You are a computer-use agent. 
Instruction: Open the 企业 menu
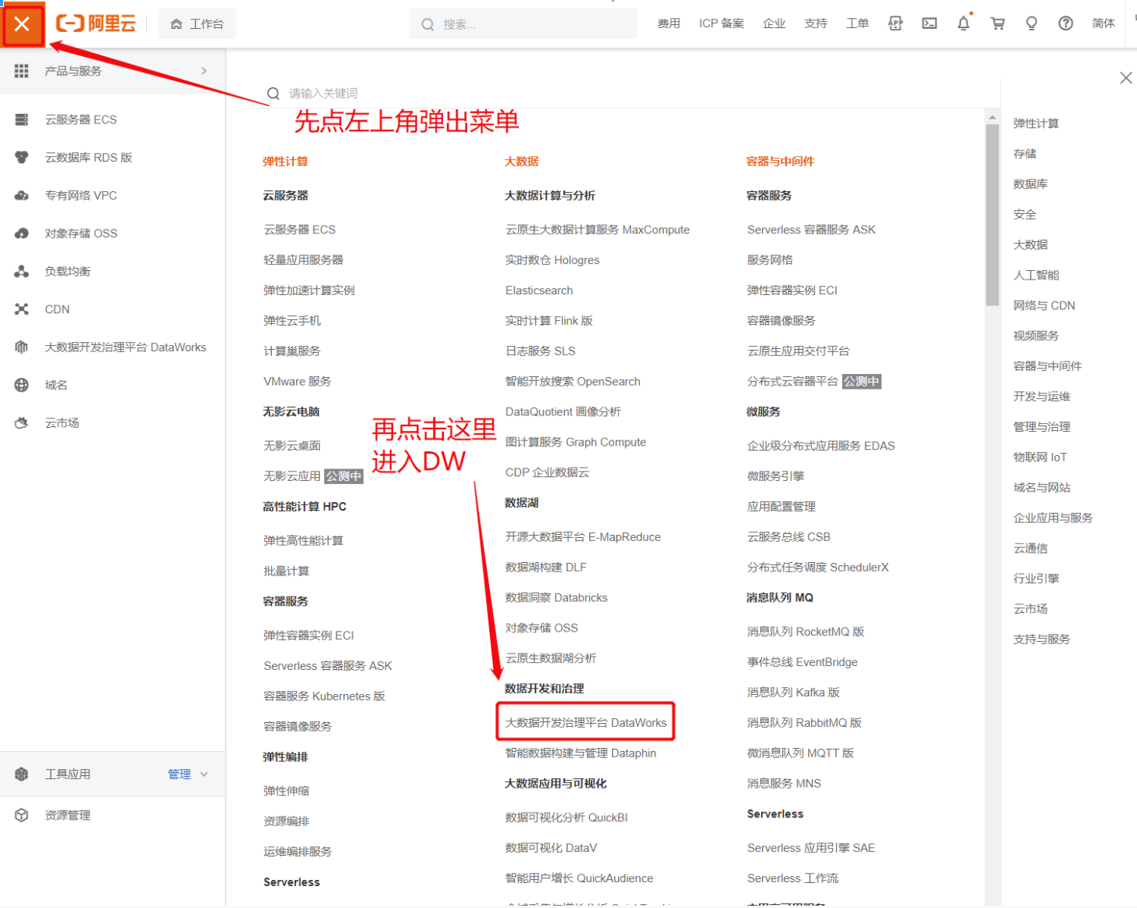[x=774, y=23]
